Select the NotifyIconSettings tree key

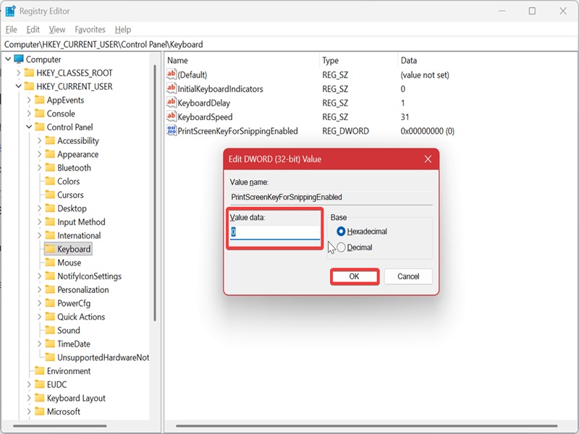point(89,276)
